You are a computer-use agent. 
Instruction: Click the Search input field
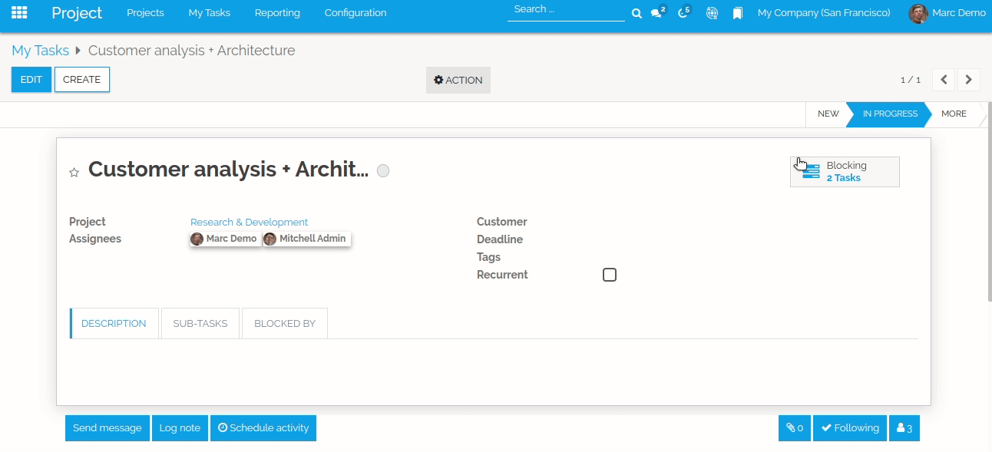pos(566,10)
